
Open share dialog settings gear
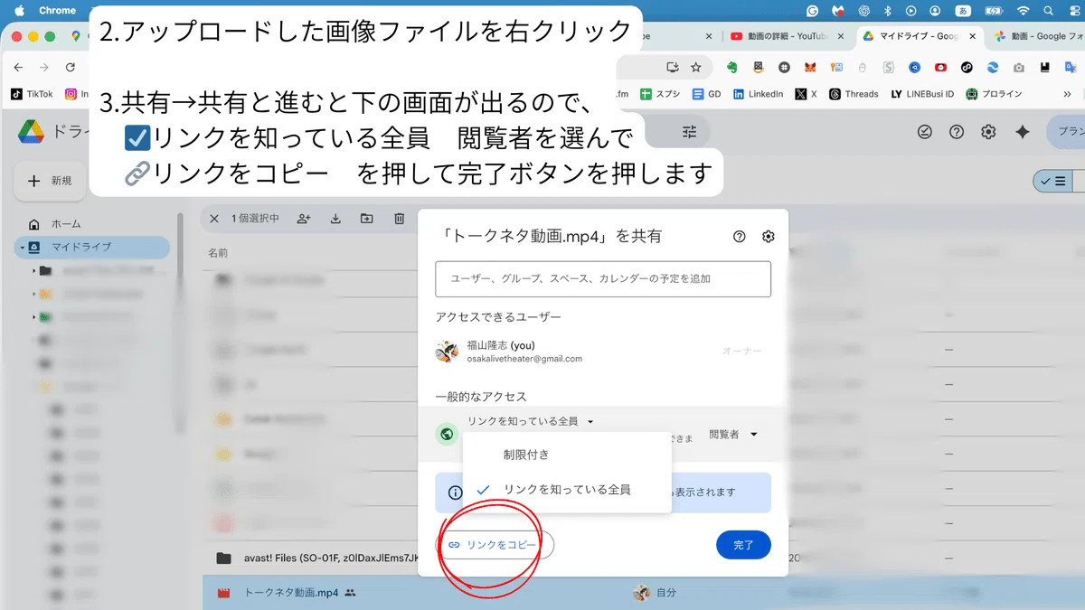769,237
